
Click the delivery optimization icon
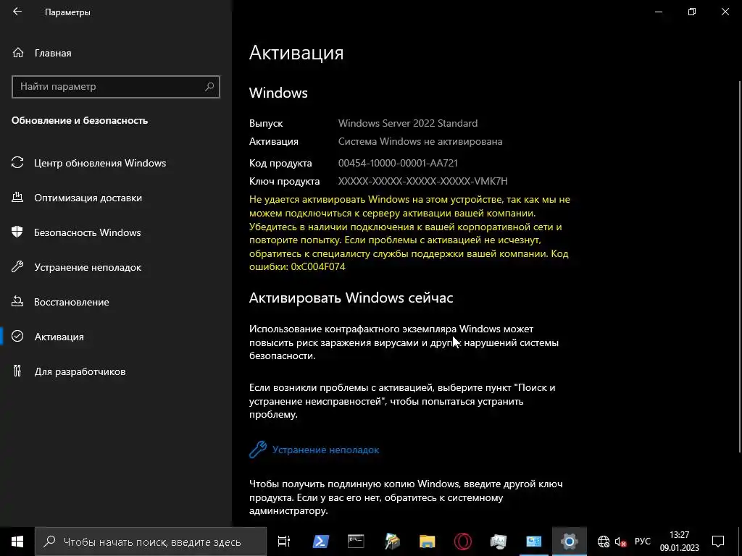pos(17,198)
